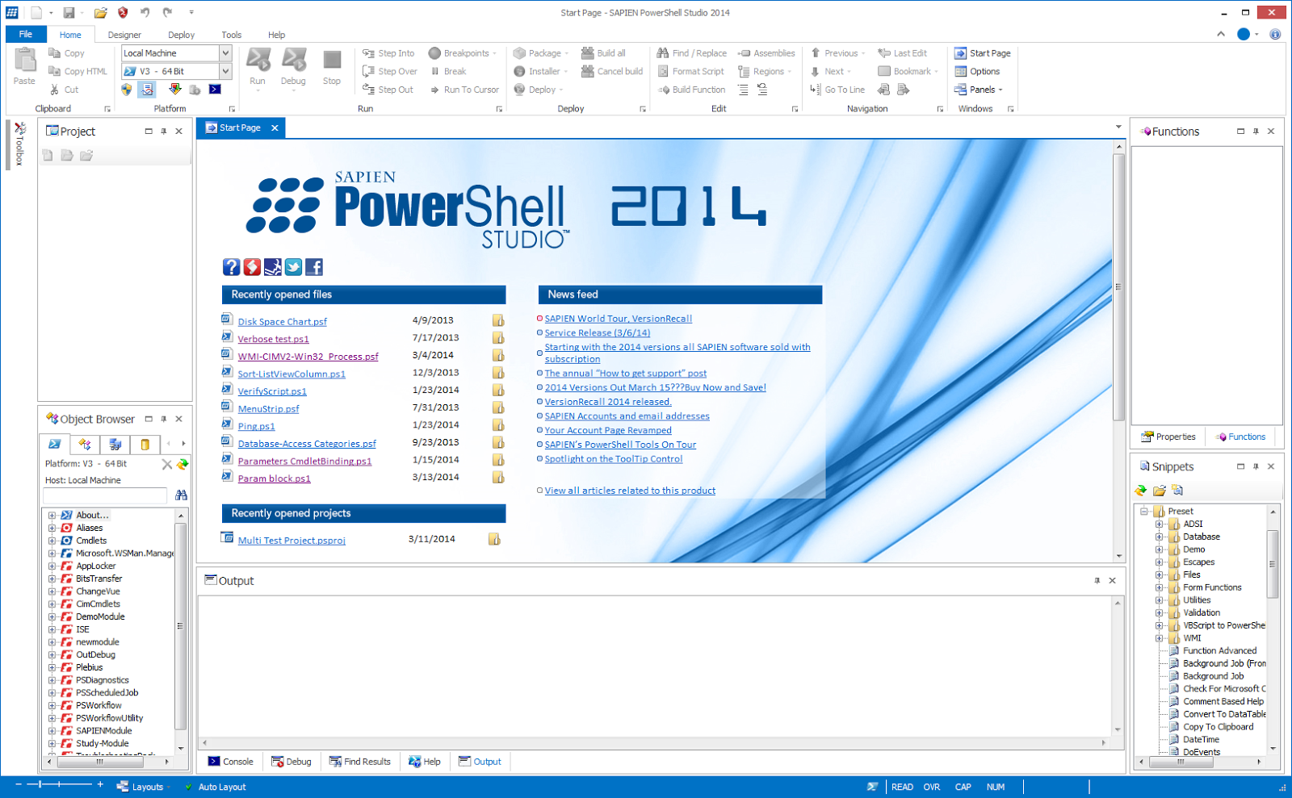Open the Twitter icon on Start Page
The height and width of the screenshot is (798, 1292).
[293, 267]
